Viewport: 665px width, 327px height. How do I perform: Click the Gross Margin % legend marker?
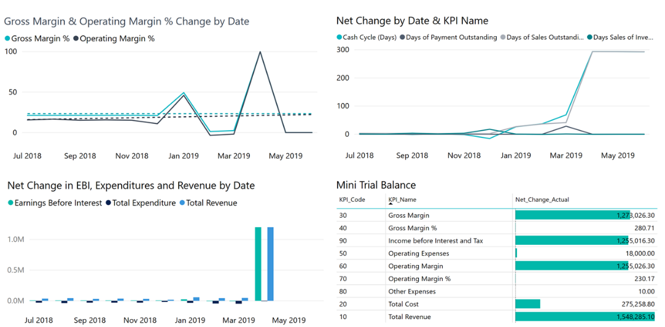[x=7, y=39]
